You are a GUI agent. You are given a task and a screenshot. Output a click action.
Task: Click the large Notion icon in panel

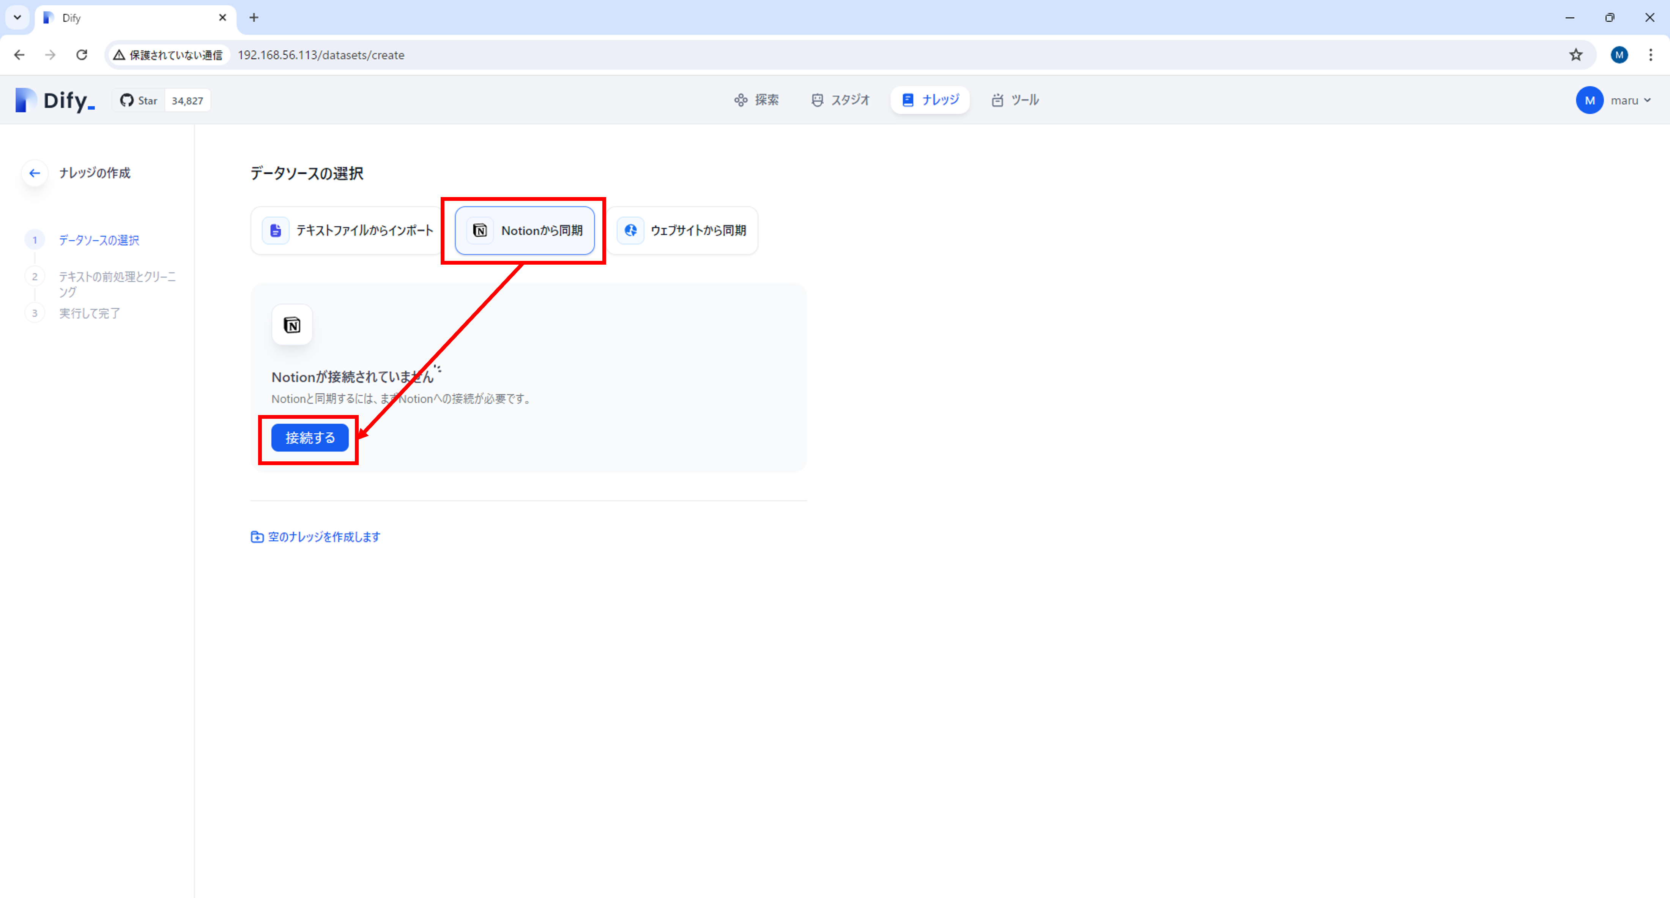pos(292,325)
